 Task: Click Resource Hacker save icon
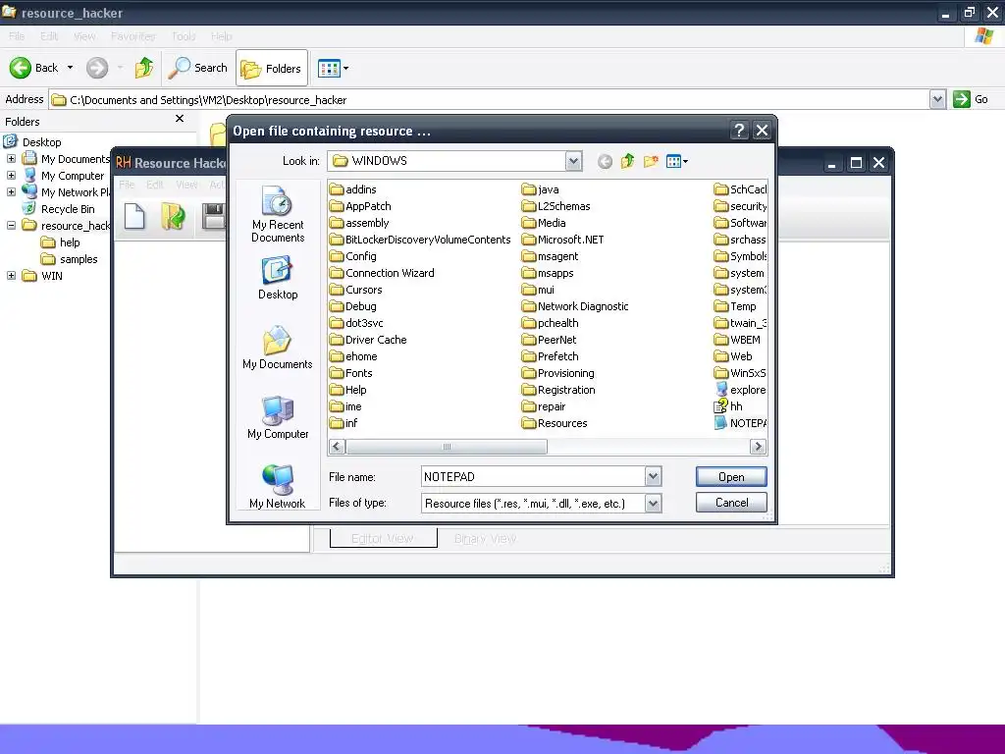pyautogui.click(x=213, y=216)
